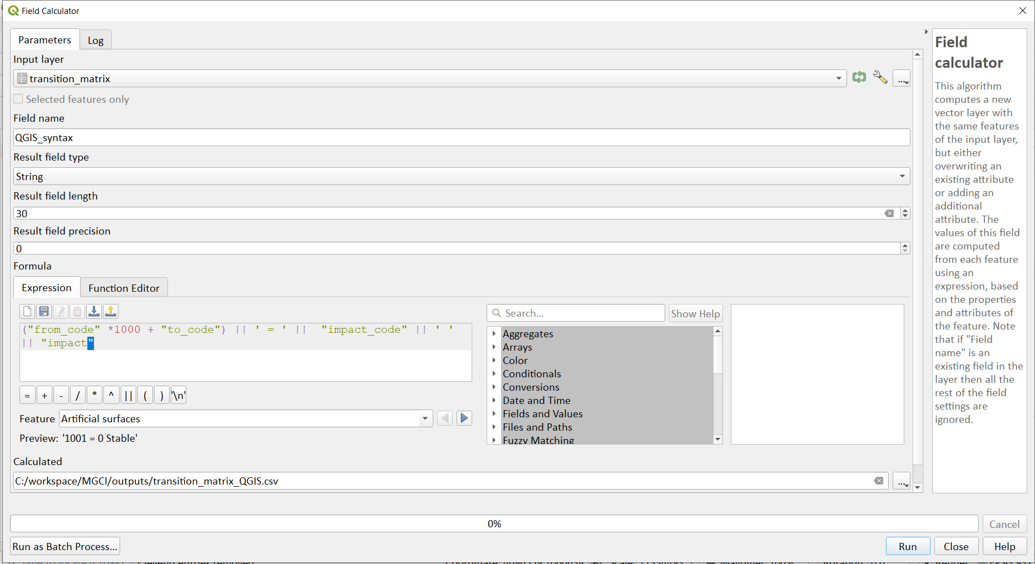Screen dimensions: 1035x564
Task: Expand the Aggregates function group
Action: [x=494, y=333]
